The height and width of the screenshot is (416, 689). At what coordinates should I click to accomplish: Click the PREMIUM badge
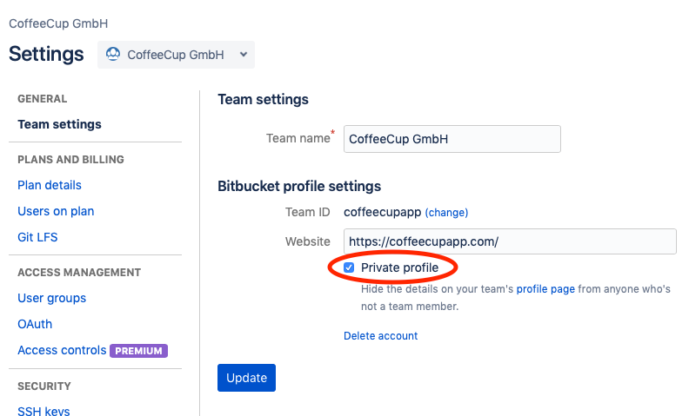(x=138, y=351)
